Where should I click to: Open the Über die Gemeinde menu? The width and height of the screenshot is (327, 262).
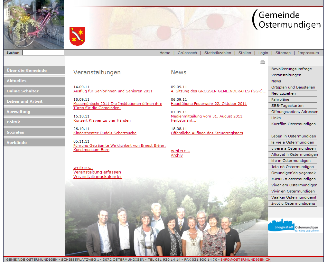pyautogui.click(x=34, y=70)
